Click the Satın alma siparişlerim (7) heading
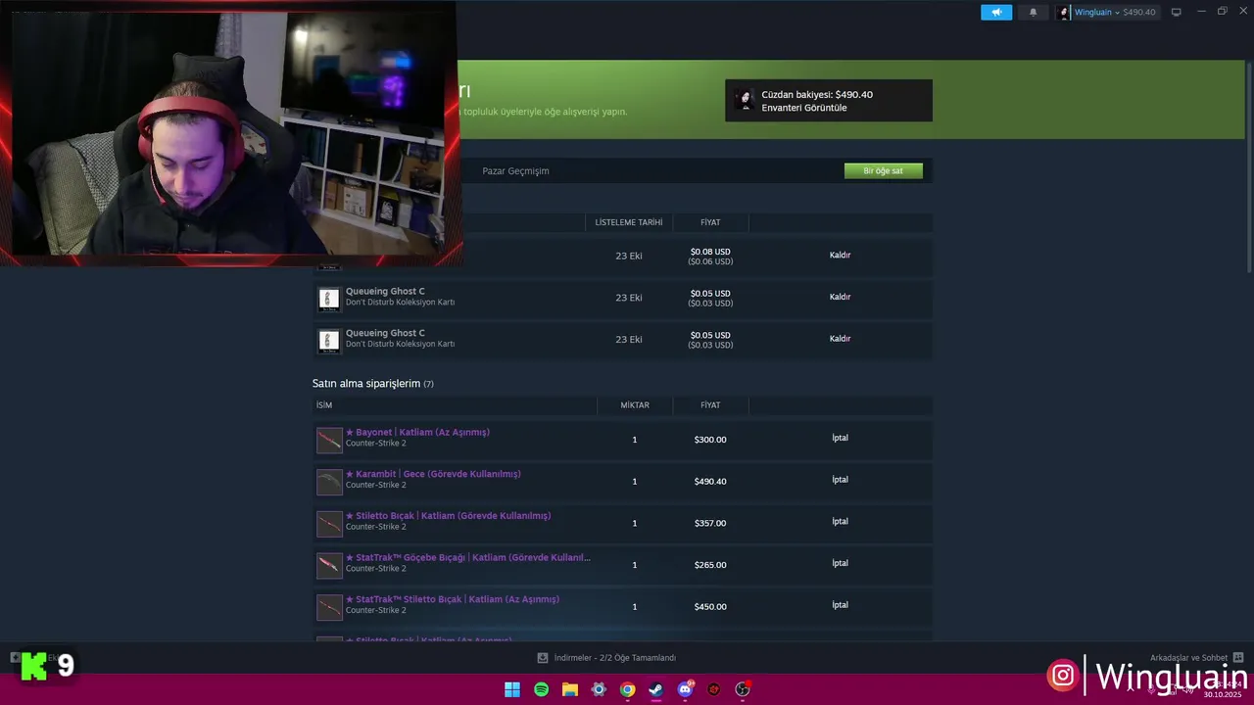 (x=372, y=384)
